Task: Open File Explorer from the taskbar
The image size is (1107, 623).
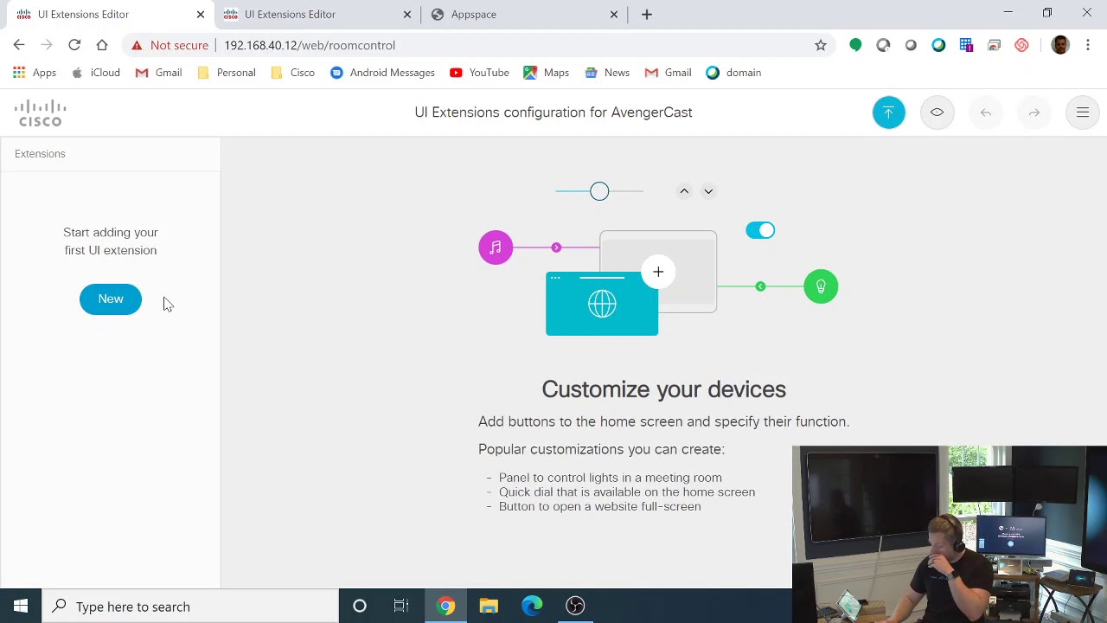Action: 489,607
